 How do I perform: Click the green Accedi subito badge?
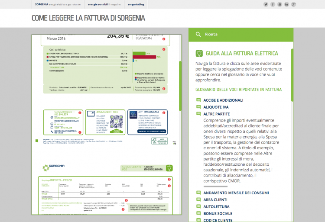(x=117, y=131)
